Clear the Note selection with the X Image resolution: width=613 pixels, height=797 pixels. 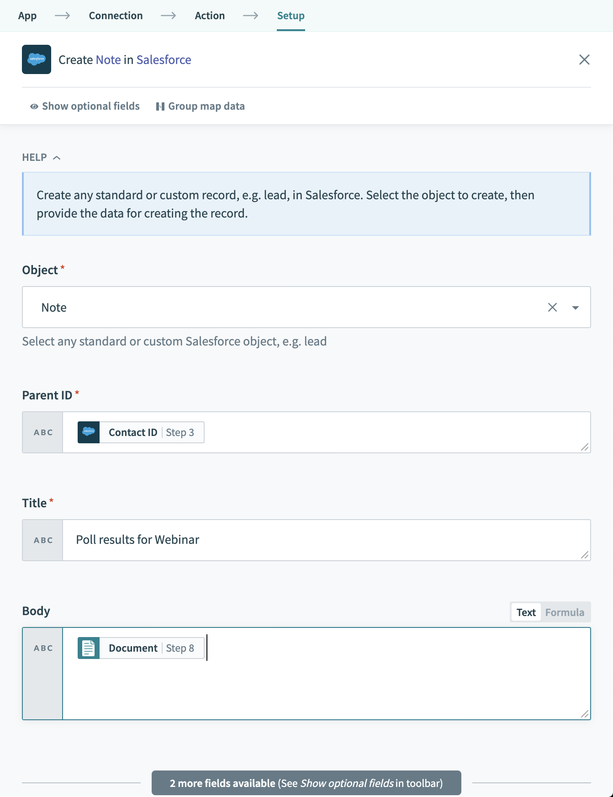(x=553, y=307)
